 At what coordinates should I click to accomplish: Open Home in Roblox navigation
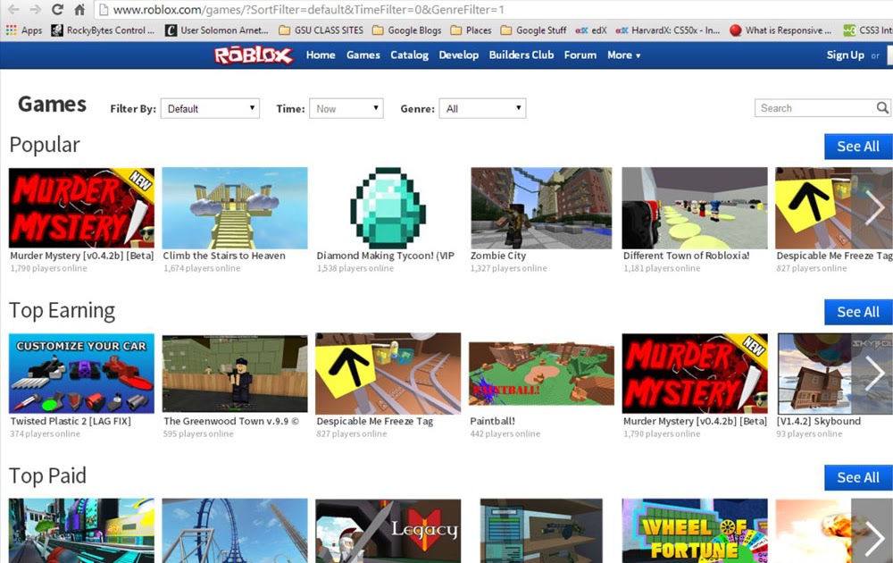tap(321, 55)
